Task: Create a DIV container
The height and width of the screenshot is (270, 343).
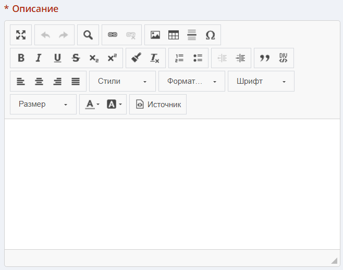Action: click(283, 58)
